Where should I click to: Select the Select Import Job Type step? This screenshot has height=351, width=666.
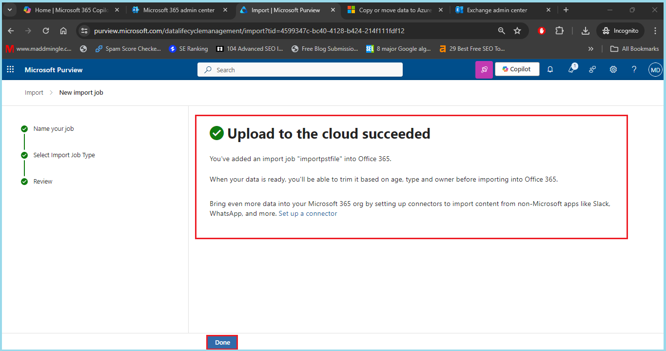click(64, 155)
